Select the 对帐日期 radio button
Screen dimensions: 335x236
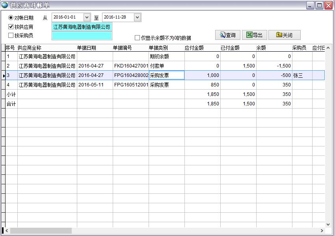tap(11, 18)
